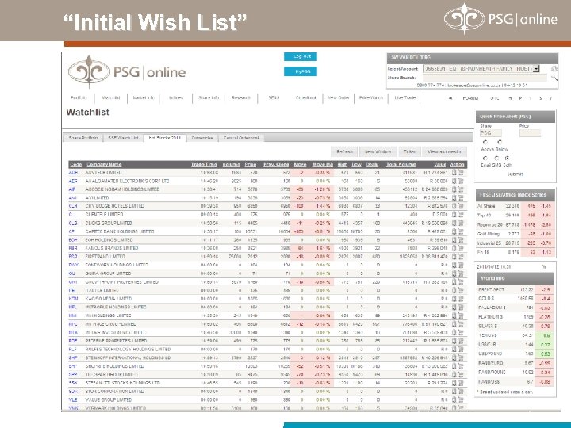Click cart icon in Italtile Limited row

tap(461, 290)
